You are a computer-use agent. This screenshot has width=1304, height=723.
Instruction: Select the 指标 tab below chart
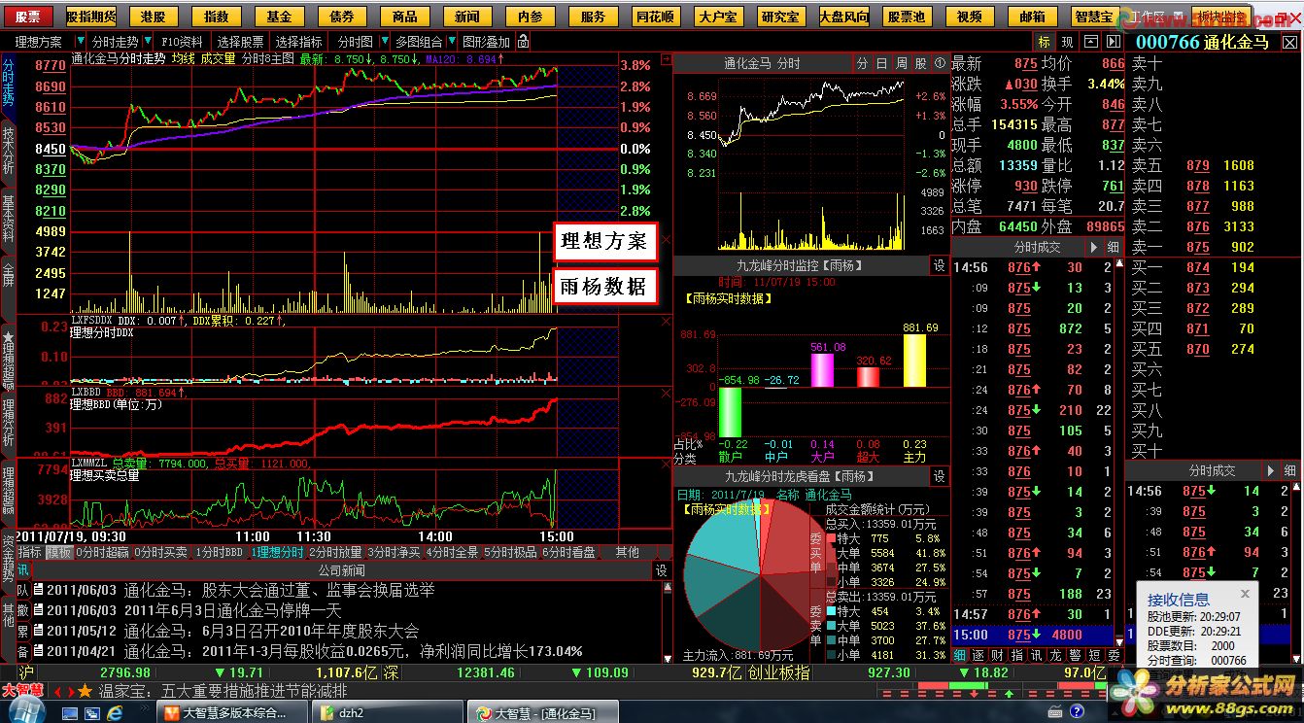coord(30,552)
